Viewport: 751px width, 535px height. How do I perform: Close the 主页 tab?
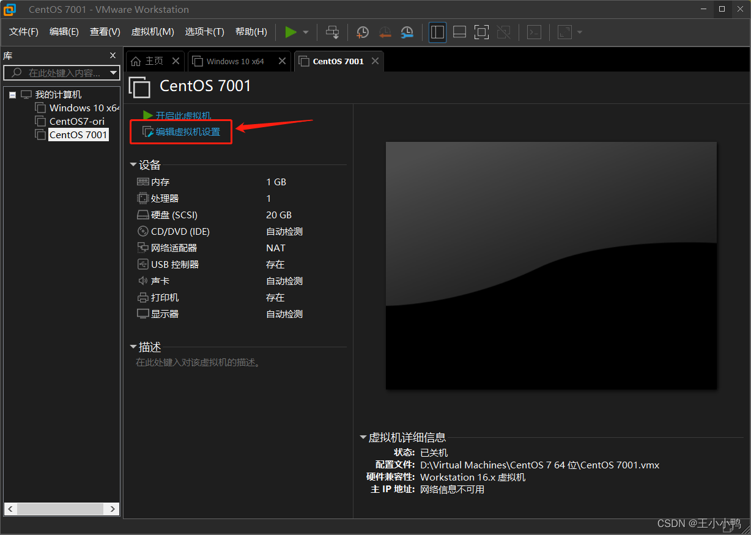[x=176, y=61]
